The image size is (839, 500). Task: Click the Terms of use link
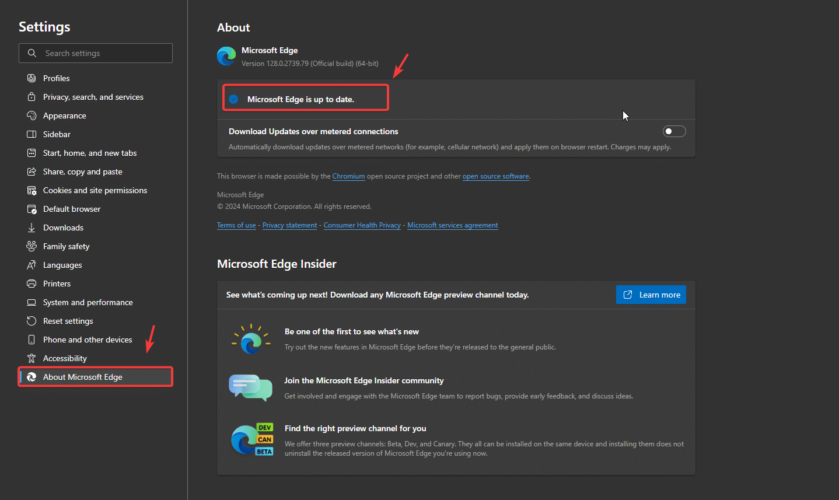coord(236,225)
